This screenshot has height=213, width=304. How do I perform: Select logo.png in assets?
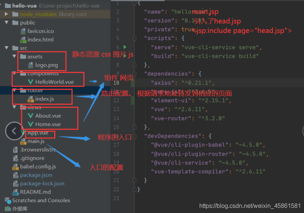pos(46,65)
